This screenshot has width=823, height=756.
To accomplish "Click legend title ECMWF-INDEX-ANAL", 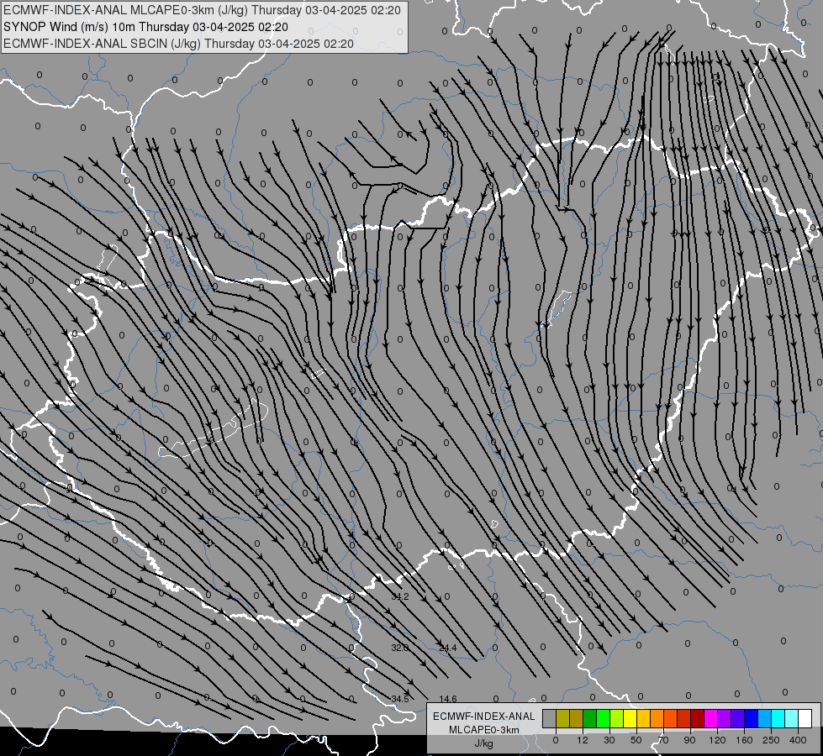I will pyautogui.click(x=483, y=717).
